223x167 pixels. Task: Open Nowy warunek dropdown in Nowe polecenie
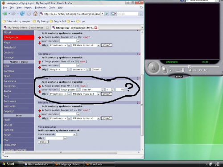click(x=74, y=134)
